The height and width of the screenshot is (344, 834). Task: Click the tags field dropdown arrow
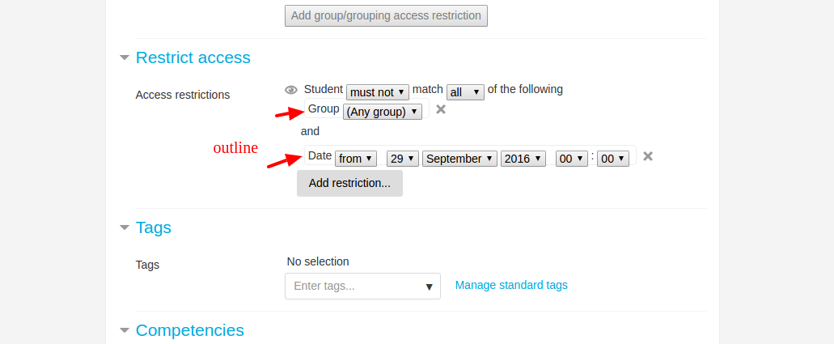pos(430,287)
